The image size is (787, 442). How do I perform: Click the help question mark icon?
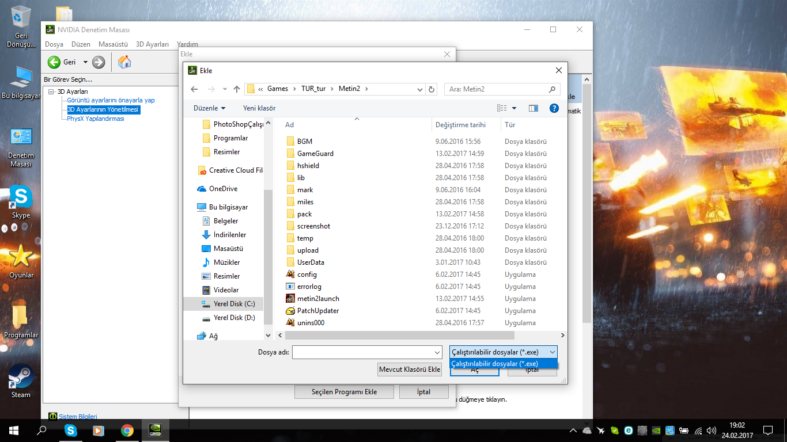pos(554,108)
